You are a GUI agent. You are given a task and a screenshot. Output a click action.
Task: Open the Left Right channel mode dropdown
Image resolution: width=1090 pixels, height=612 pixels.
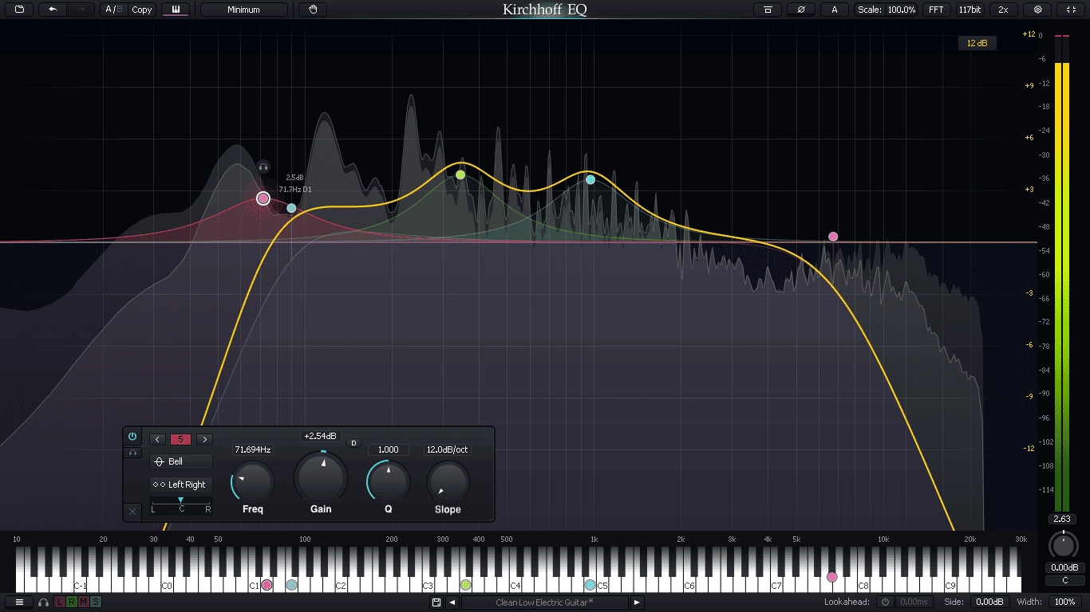[x=181, y=484]
